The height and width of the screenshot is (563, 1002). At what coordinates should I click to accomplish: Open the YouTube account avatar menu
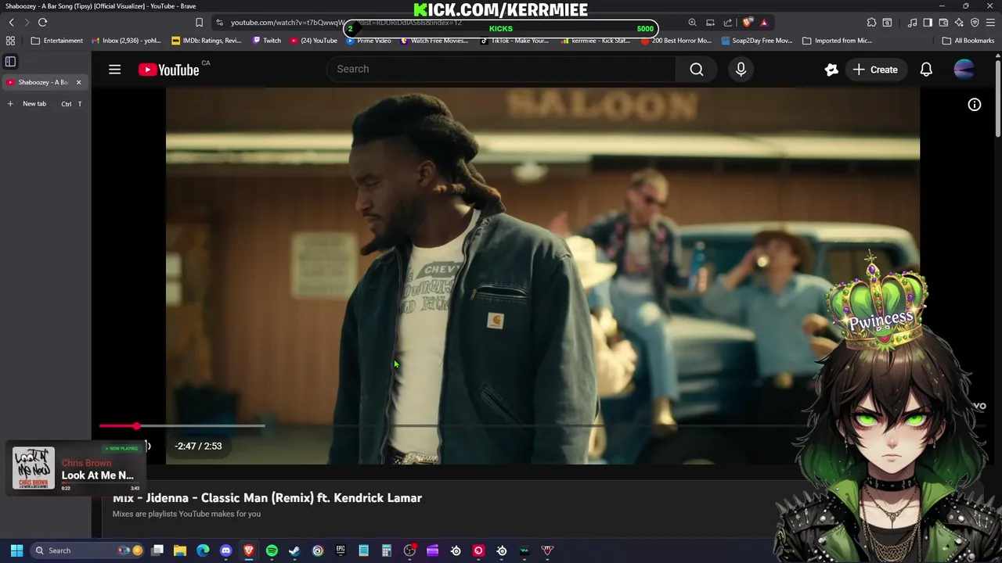point(964,70)
